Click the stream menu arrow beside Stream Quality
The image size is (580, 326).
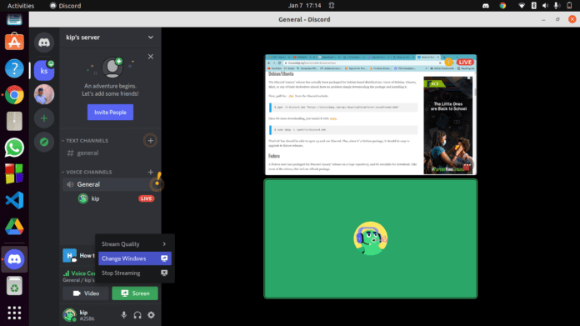[164, 244]
